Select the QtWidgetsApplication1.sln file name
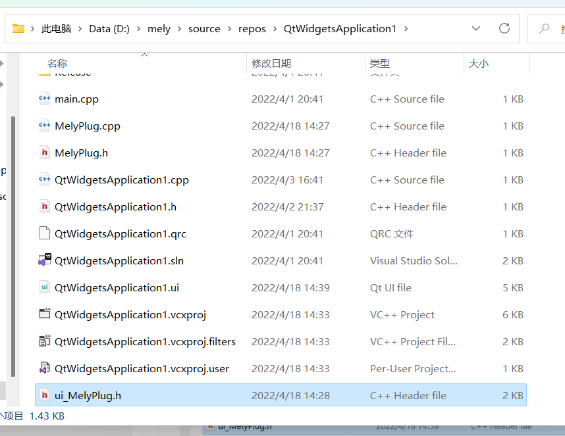The image size is (565, 436). 119,261
